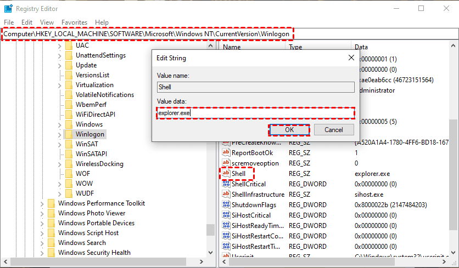
Task: Click tree pane horizontal scroll-right arrow
Action: pos(201,261)
